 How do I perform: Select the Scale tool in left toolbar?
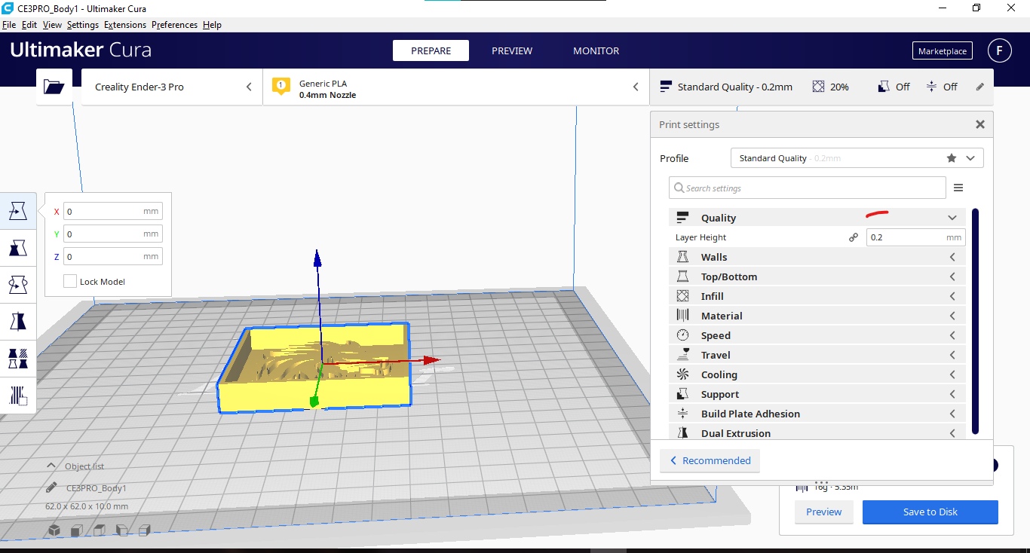pos(18,248)
